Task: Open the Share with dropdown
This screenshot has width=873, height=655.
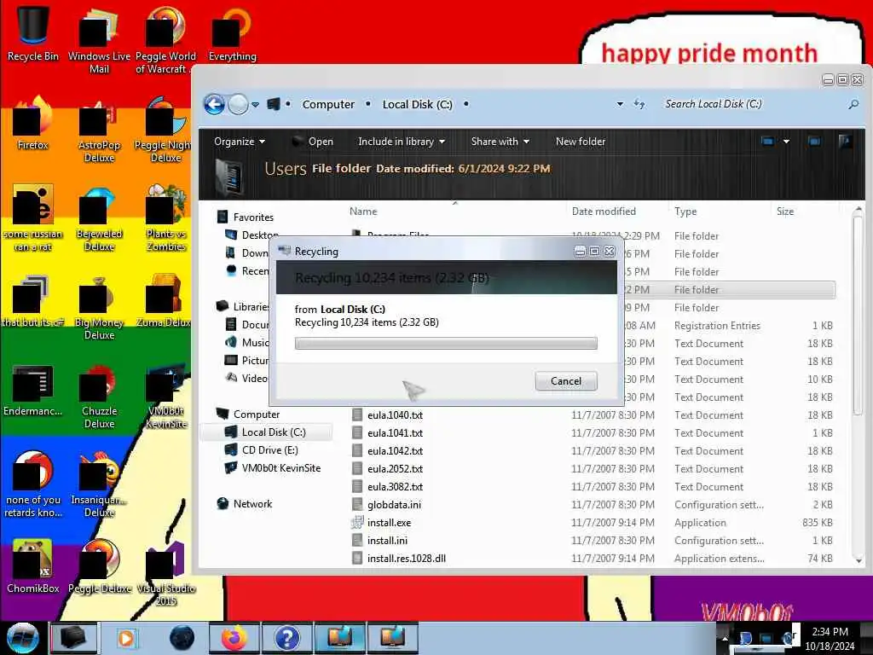Action: tap(500, 142)
